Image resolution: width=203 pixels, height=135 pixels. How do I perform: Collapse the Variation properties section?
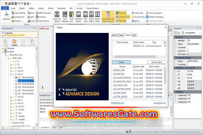(x=175, y=92)
